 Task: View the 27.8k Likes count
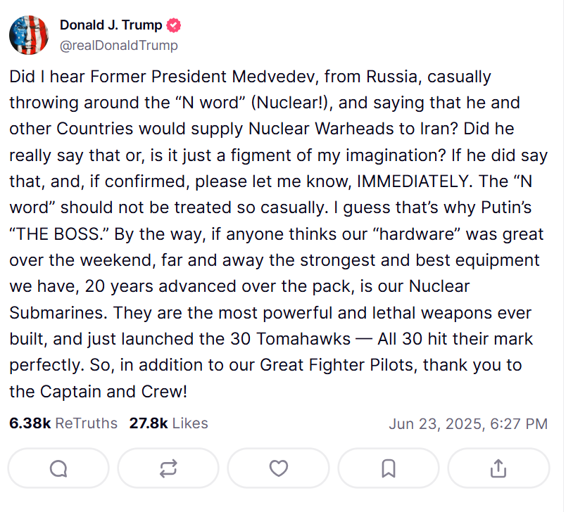pyautogui.click(x=149, y=423)
